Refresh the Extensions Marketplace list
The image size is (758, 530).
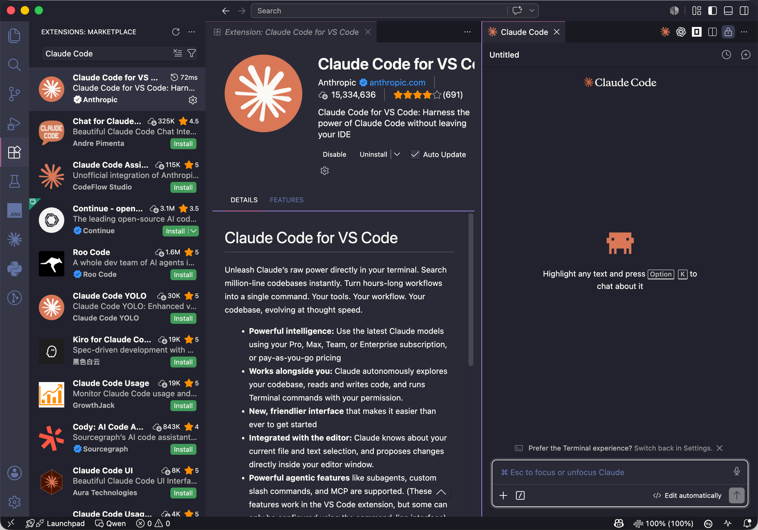176,32
